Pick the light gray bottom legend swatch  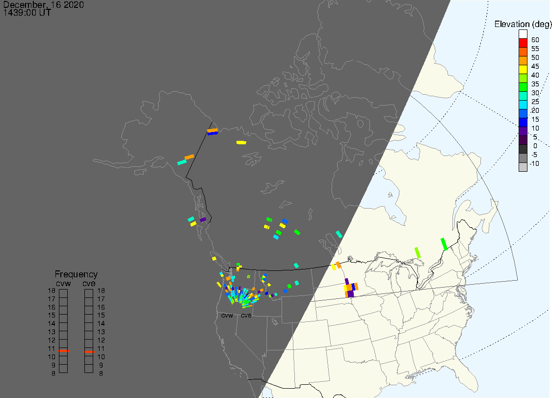523,167
